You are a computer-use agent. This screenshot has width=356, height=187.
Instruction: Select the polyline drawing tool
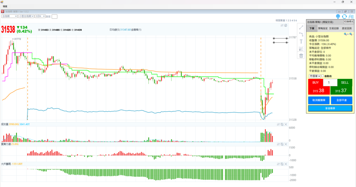(x=301, y=34)
